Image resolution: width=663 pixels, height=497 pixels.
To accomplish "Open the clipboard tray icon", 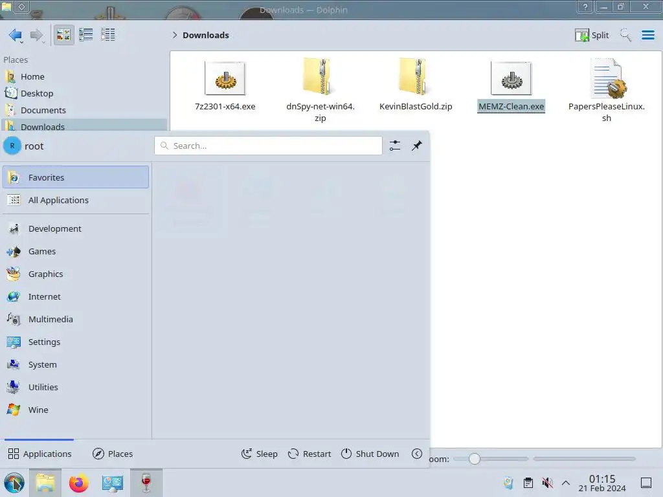I will click(528, 483).
